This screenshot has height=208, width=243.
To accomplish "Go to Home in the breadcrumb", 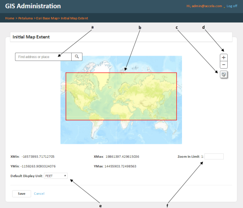I will 10,18.
